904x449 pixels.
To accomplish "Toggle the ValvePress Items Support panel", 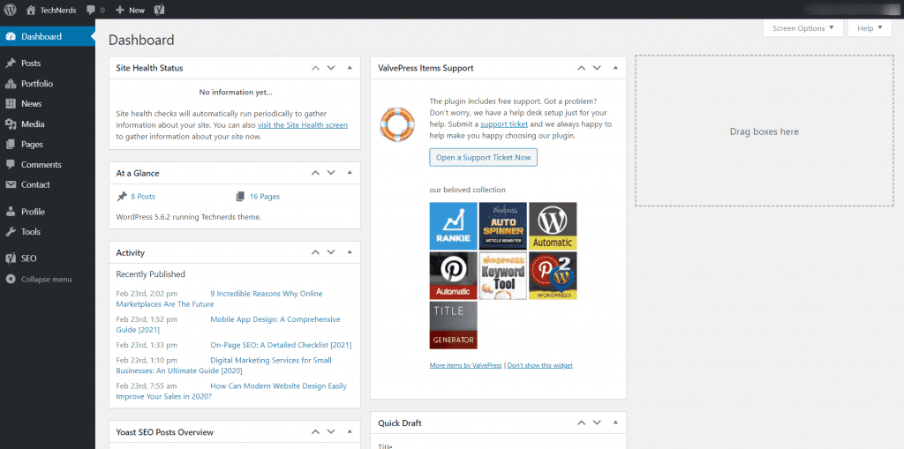I will (615, 67).
